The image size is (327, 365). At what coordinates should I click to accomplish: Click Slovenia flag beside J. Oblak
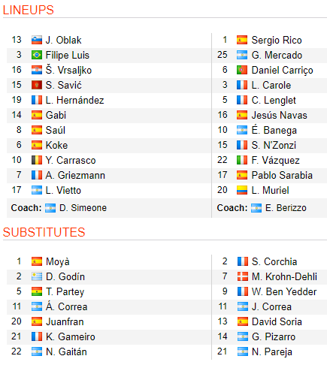[37, 40]
